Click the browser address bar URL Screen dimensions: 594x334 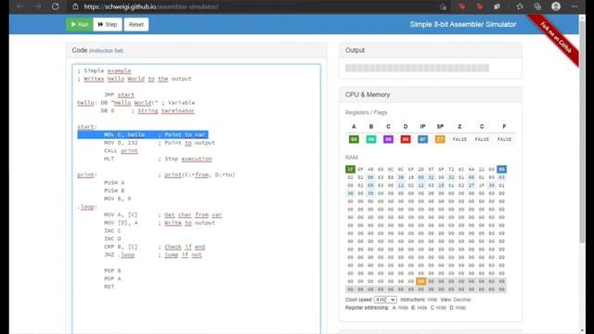pyautogui.click(x=150, y=6)
